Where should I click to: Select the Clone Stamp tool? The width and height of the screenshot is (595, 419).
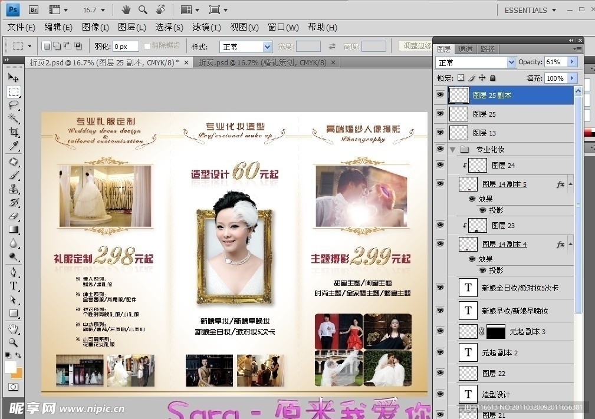14,189
